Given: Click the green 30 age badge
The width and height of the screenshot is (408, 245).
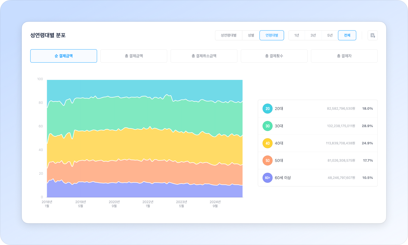Looking at the screenshot, I should tap(267, 126).
